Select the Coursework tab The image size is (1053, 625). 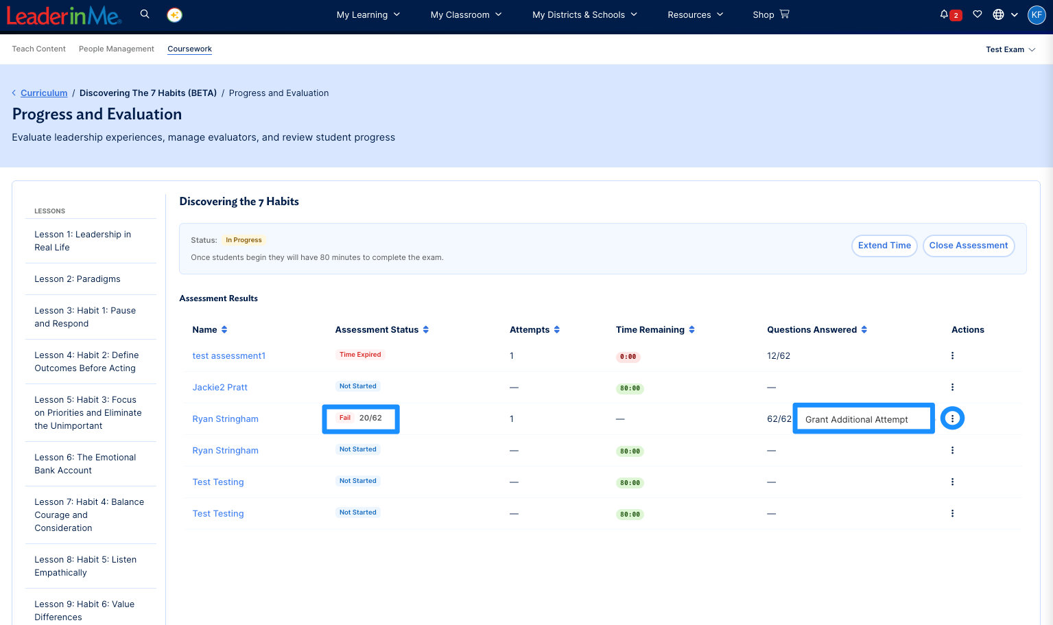190,49
